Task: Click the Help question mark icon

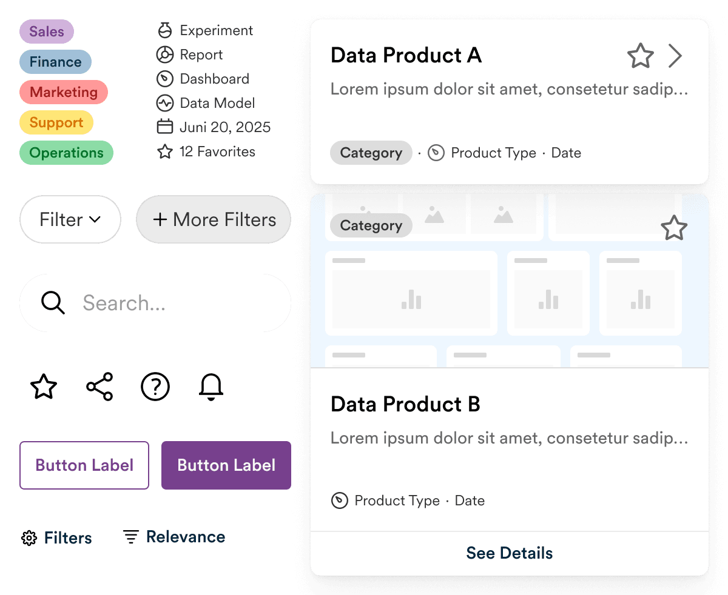Action: (x=155, y=387)
